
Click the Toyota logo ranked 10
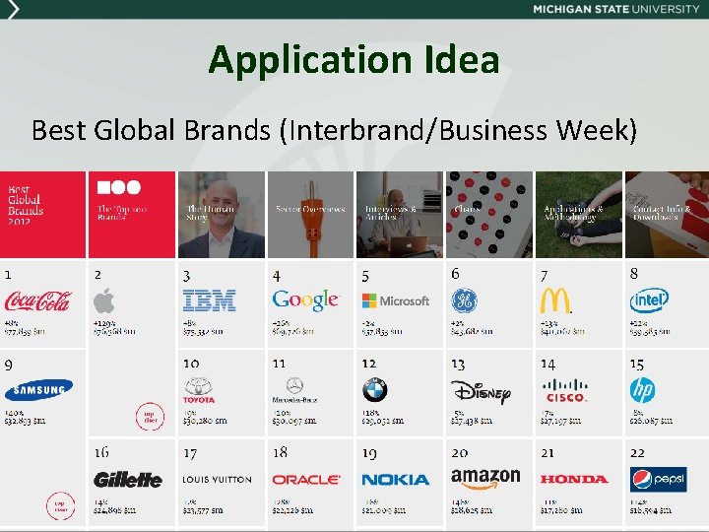[x=199, y=391]
